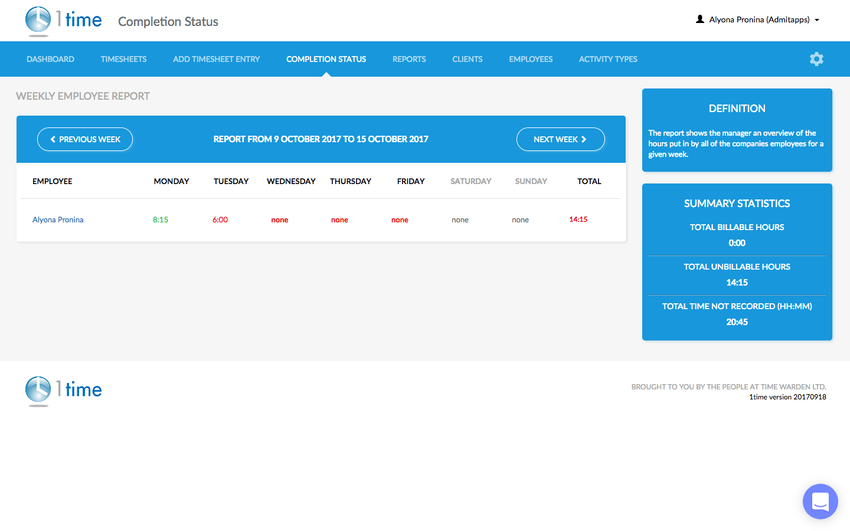Navigate to the Clients tab

(467, 59)
